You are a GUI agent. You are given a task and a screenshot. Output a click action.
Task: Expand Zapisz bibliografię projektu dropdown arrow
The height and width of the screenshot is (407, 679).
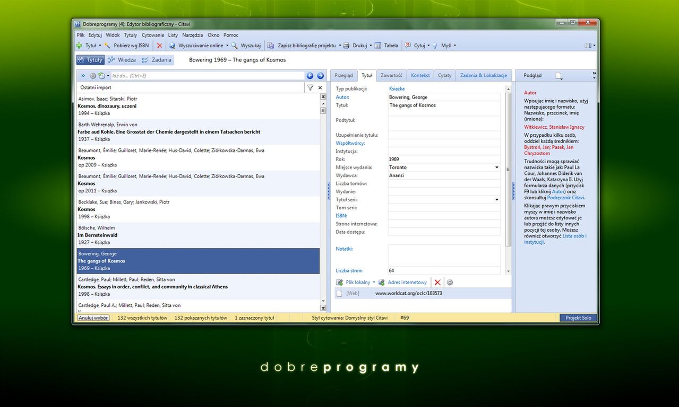(x=340, y=46)
